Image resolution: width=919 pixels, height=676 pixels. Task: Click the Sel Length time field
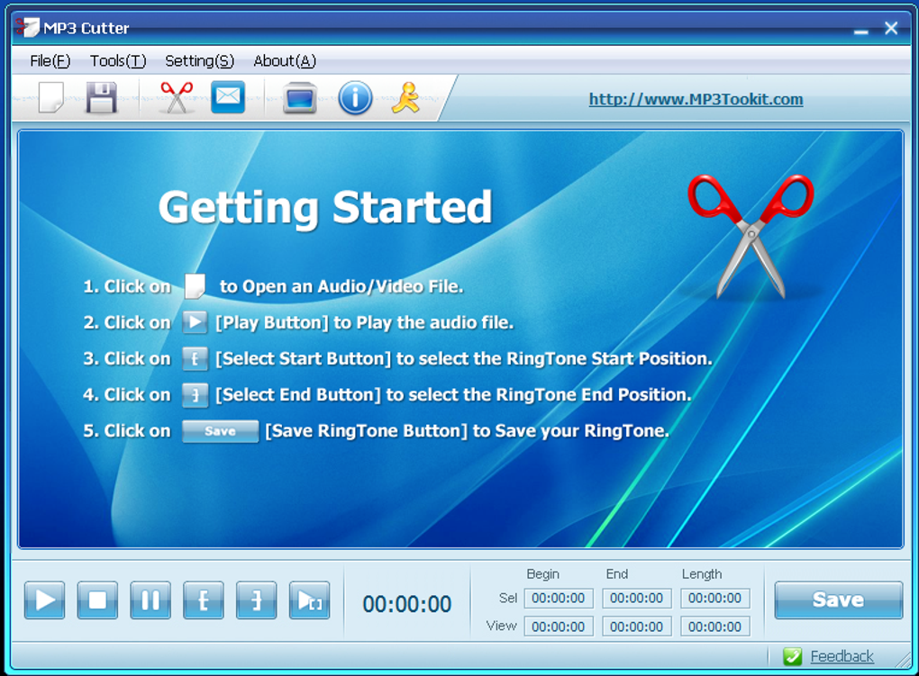715,598
